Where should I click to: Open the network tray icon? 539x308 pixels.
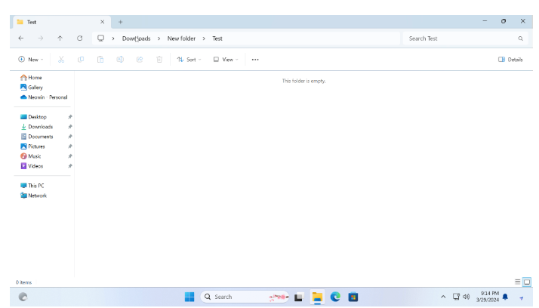coord(456,297)
